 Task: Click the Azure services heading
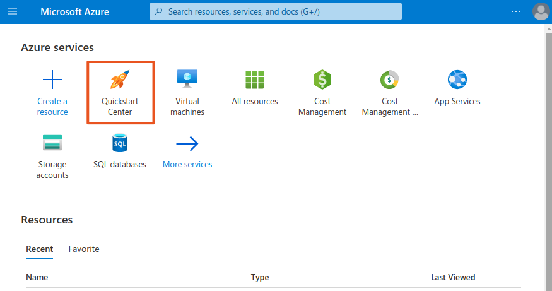(x=57, y=47)
